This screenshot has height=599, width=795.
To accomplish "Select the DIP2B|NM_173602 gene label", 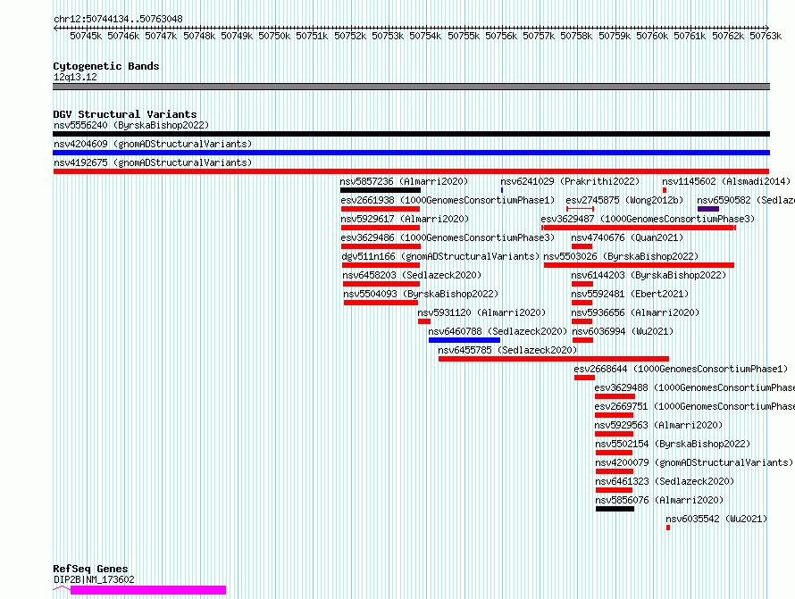I will (x=94, y=579).
